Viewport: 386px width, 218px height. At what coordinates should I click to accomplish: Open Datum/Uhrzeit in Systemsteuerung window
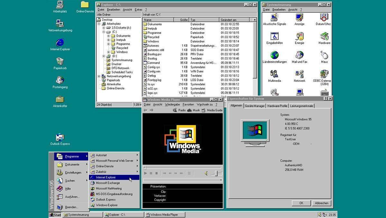point(324,20)
